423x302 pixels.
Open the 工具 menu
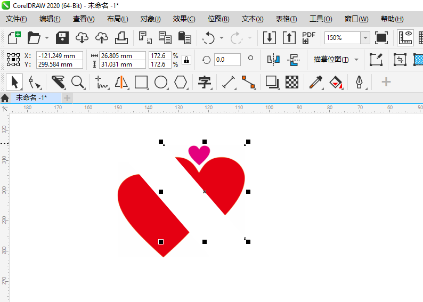coord(321,19)
